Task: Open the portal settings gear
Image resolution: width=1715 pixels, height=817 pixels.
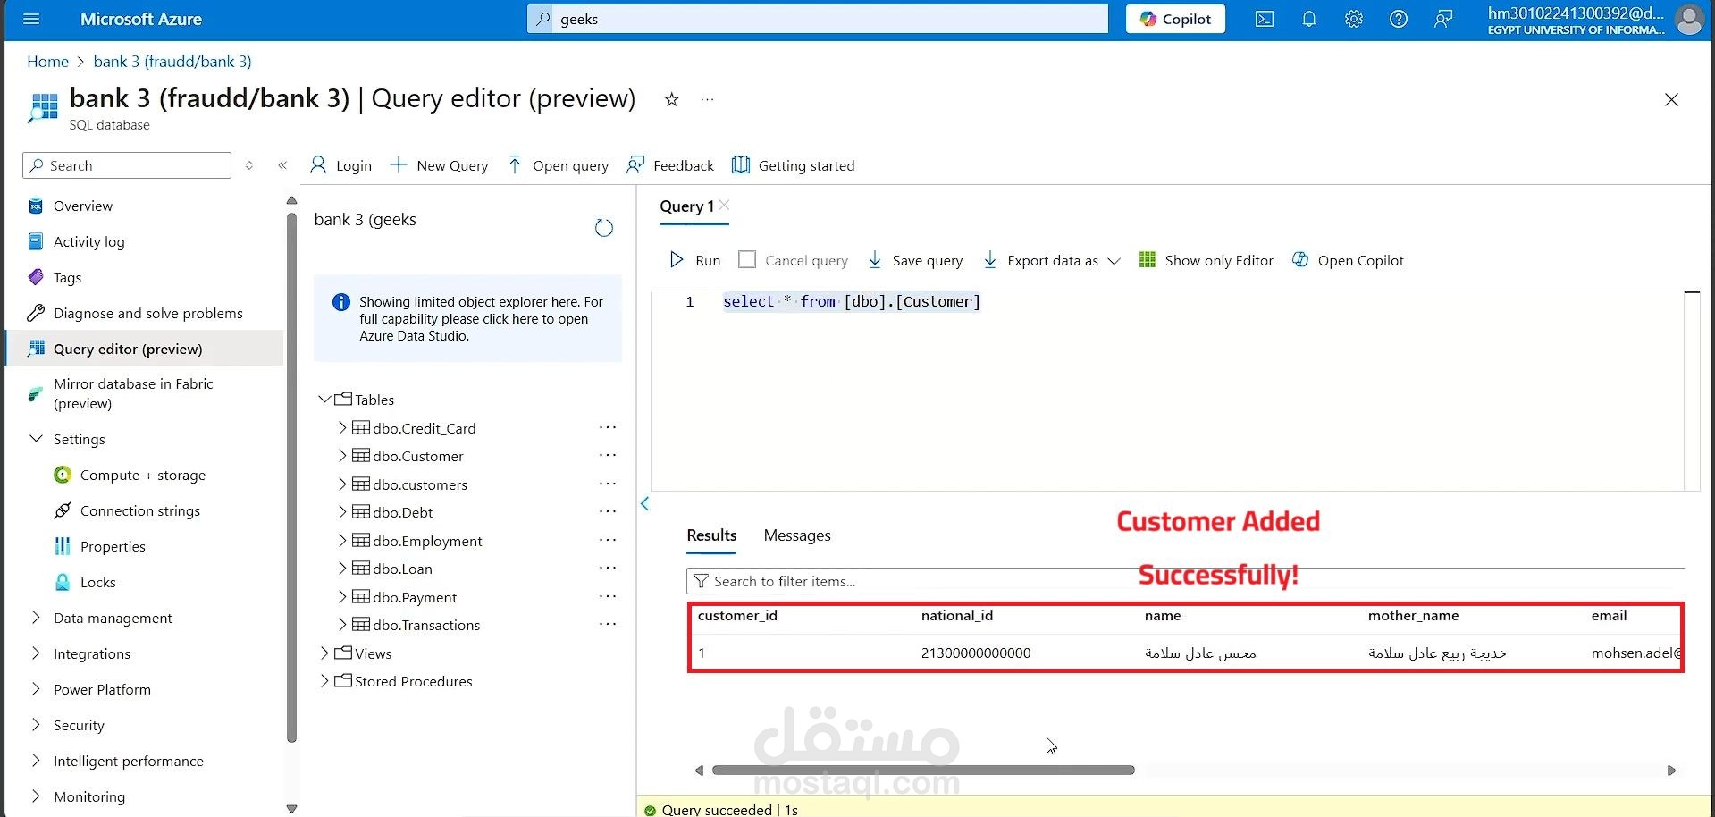Action: [x=1354, y=19]
